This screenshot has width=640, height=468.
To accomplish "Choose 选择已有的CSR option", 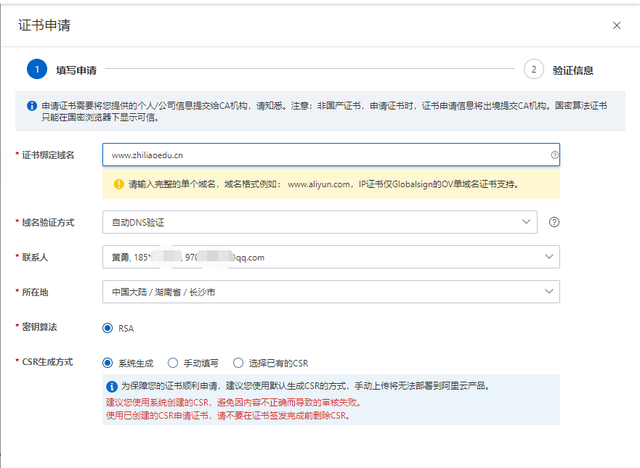I will (x=238, y=363).
